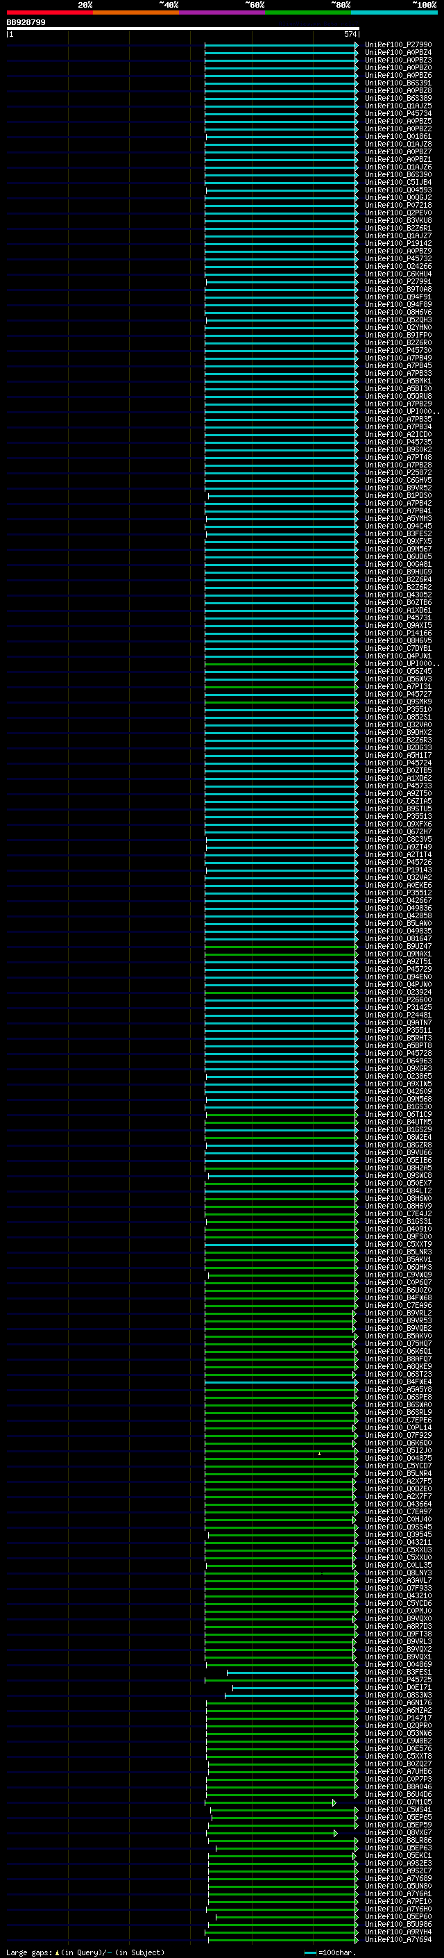Click the UniRef100_B8LR86 label
Viewport: 444px width, 1958px height.
coord(398,1839)
